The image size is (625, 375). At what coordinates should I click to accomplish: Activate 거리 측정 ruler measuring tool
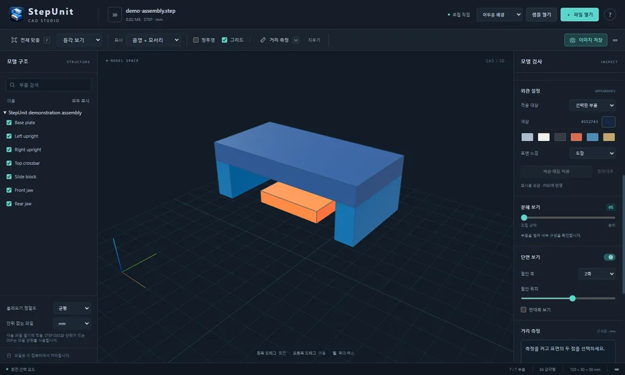point(279,40)
